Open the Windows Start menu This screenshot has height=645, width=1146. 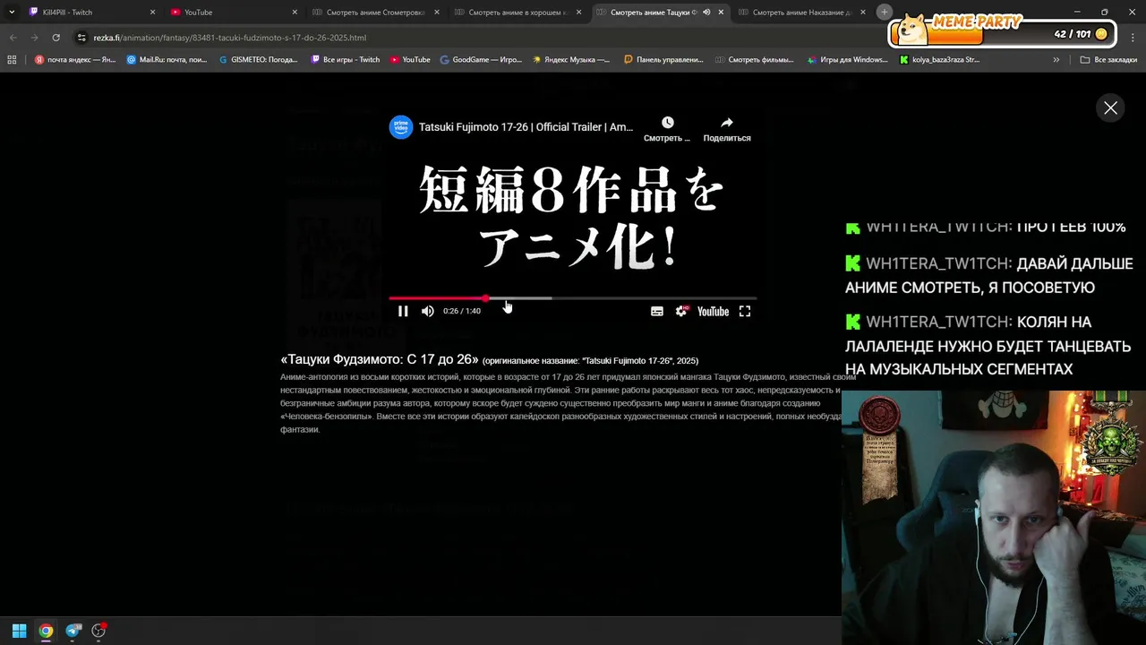[19, 631]
